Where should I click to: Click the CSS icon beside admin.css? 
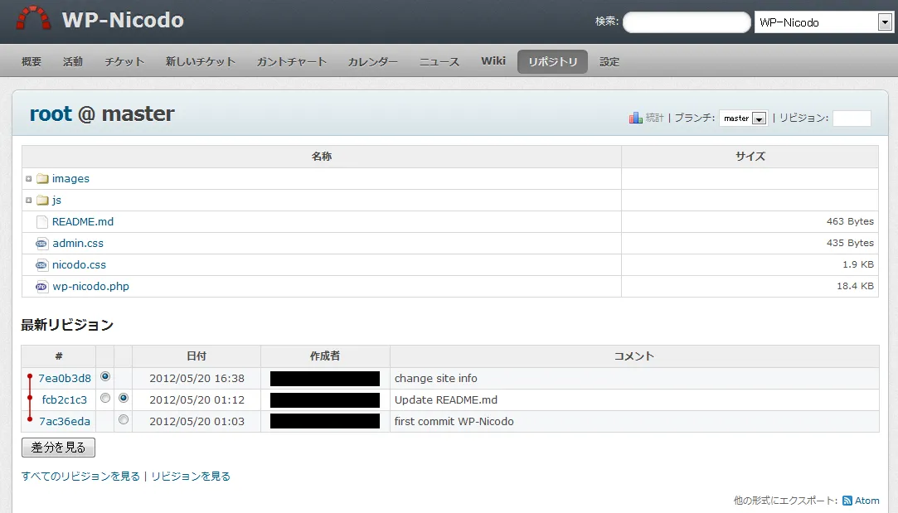41,243
